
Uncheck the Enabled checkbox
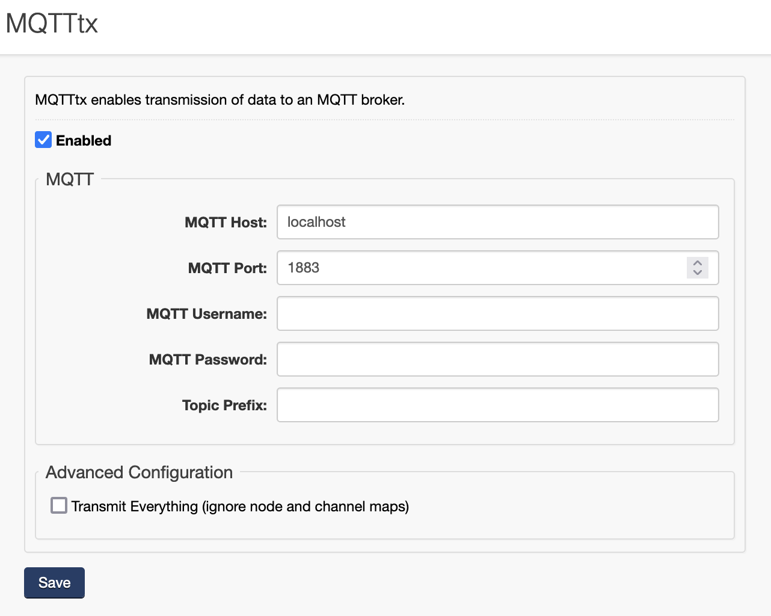(x=43, y=140)
